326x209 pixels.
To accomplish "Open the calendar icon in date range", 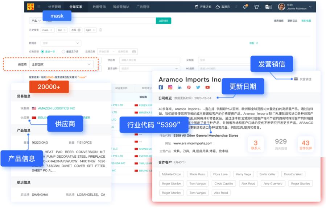I will 134,51.
